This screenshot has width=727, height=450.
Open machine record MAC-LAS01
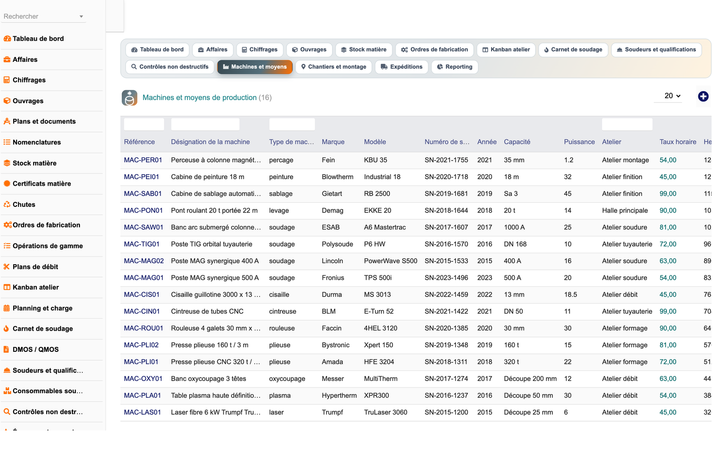pos(142,412)
